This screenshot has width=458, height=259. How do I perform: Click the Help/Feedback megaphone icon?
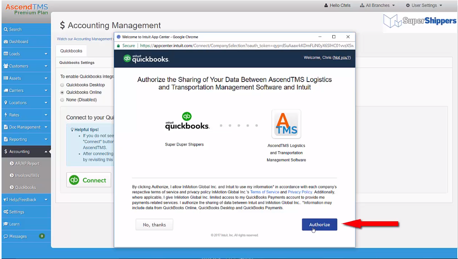click(6, 200)
